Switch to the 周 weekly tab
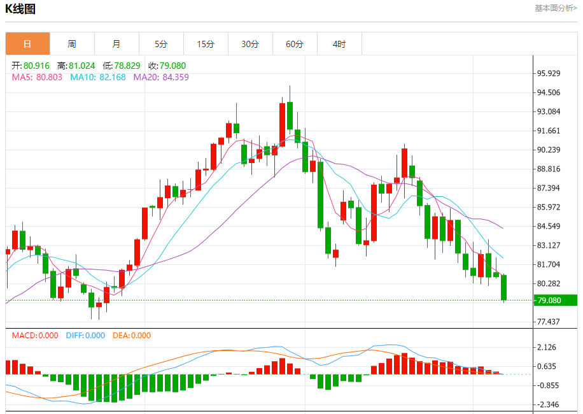Image resolution: width=583 pixels, height=414 pixels. click(72, 44)
